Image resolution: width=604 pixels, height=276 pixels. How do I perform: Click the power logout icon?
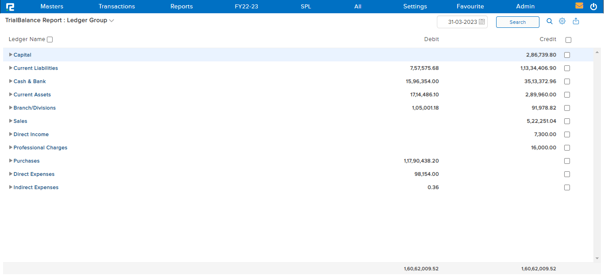pos(593,7)
